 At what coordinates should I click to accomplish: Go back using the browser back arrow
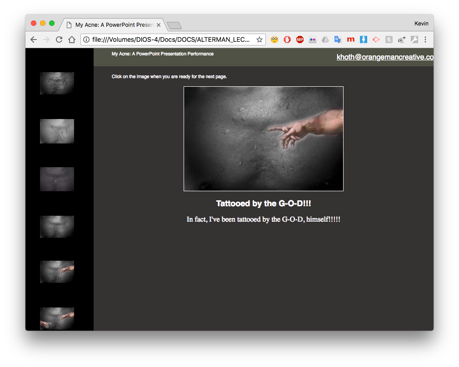pyautogui.click(x=34, y=40)
